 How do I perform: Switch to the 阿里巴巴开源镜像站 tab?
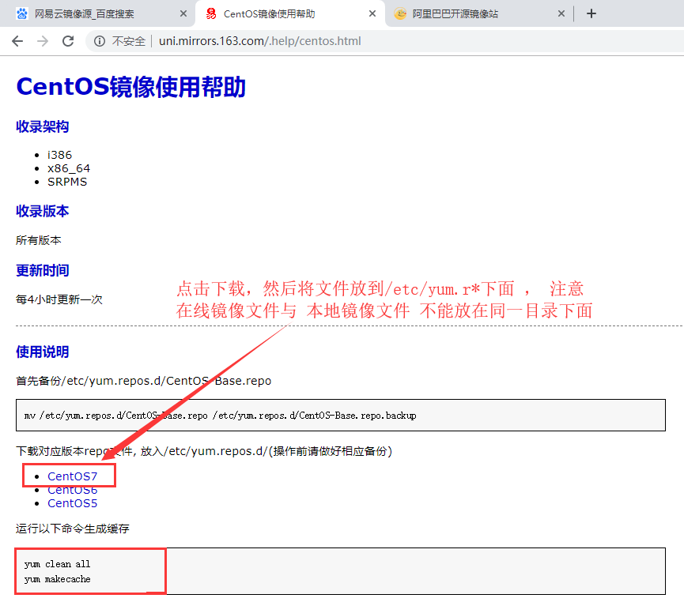click(x=479, y=14)
